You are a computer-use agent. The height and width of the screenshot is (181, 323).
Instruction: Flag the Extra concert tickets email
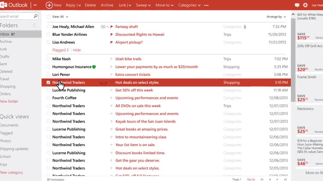[x=111, y=75]
